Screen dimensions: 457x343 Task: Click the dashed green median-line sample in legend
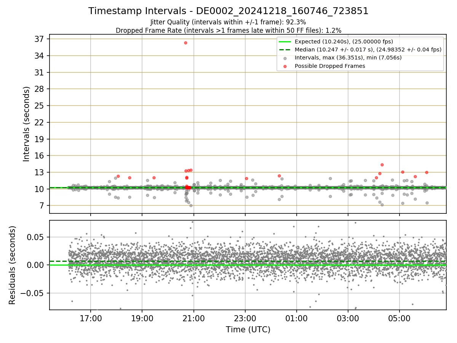coord(285,50)
